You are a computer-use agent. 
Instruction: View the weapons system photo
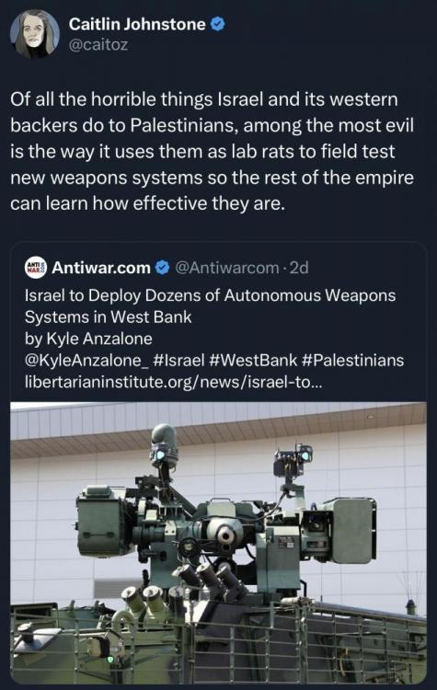[x=218, y=542]
